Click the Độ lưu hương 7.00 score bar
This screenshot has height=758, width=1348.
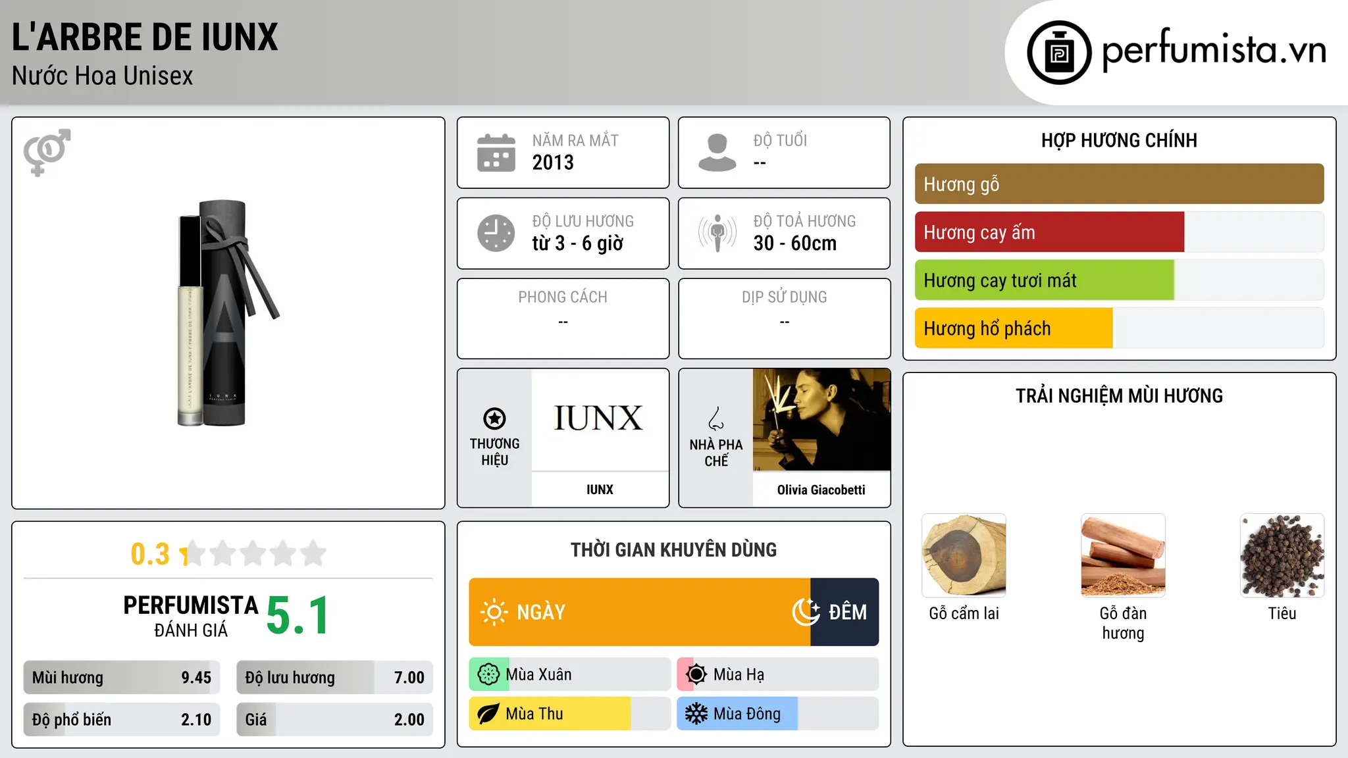point(334,678)
